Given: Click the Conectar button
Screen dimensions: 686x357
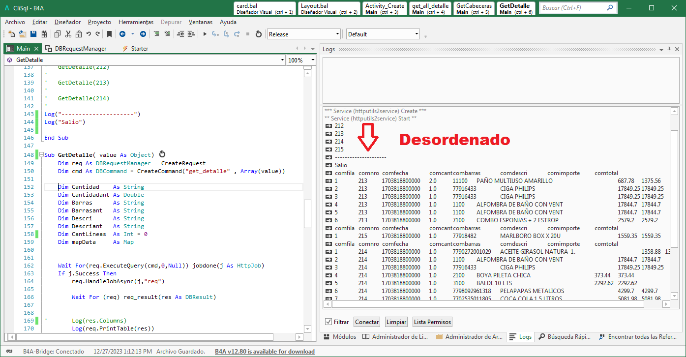Looking at the screenshot, I should pos(366,322).
